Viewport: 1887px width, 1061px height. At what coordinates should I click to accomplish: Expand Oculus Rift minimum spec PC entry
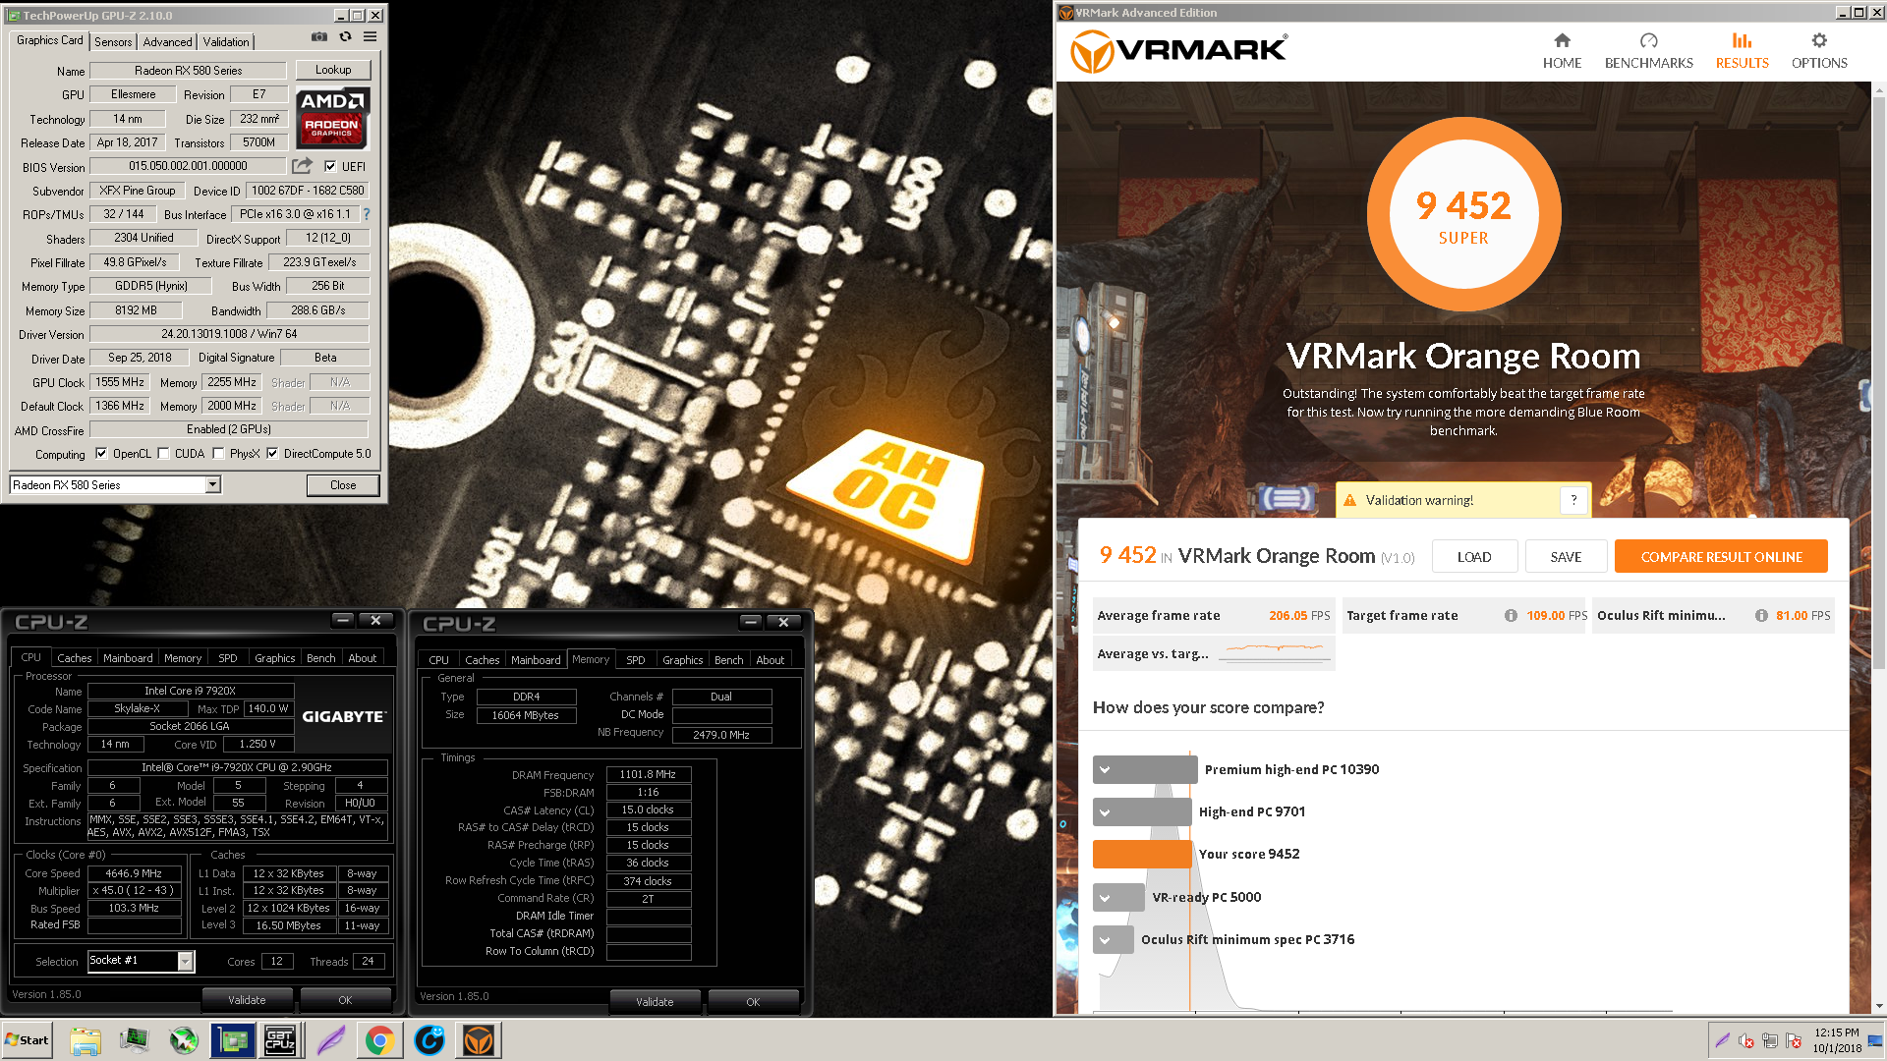click(1105, 940)
